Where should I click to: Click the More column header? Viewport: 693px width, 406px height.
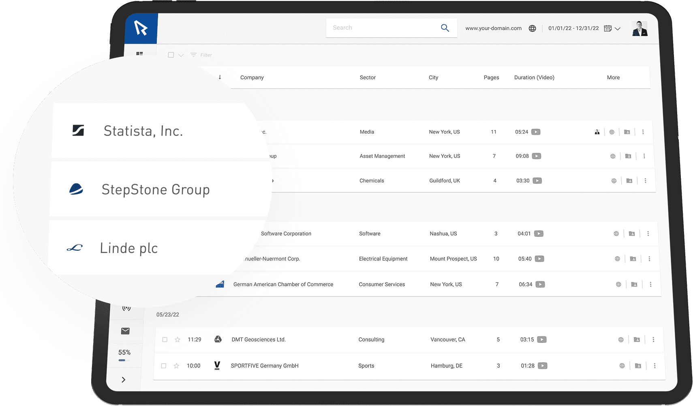[x=613, y=77]
